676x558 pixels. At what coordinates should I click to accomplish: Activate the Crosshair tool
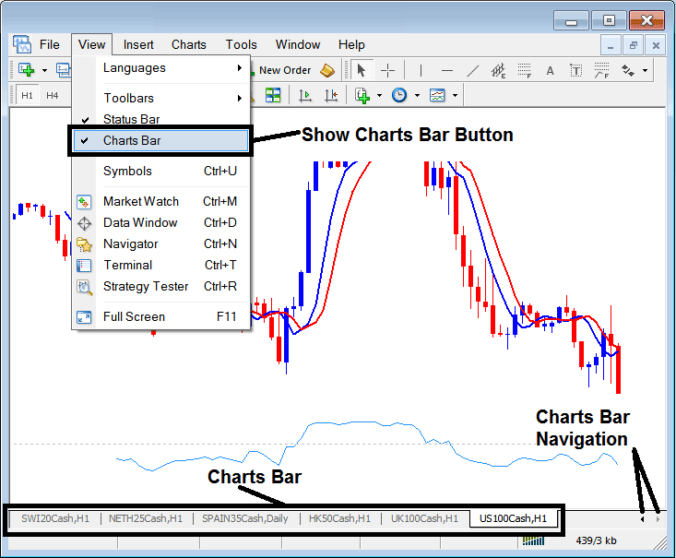coord(388,70)
